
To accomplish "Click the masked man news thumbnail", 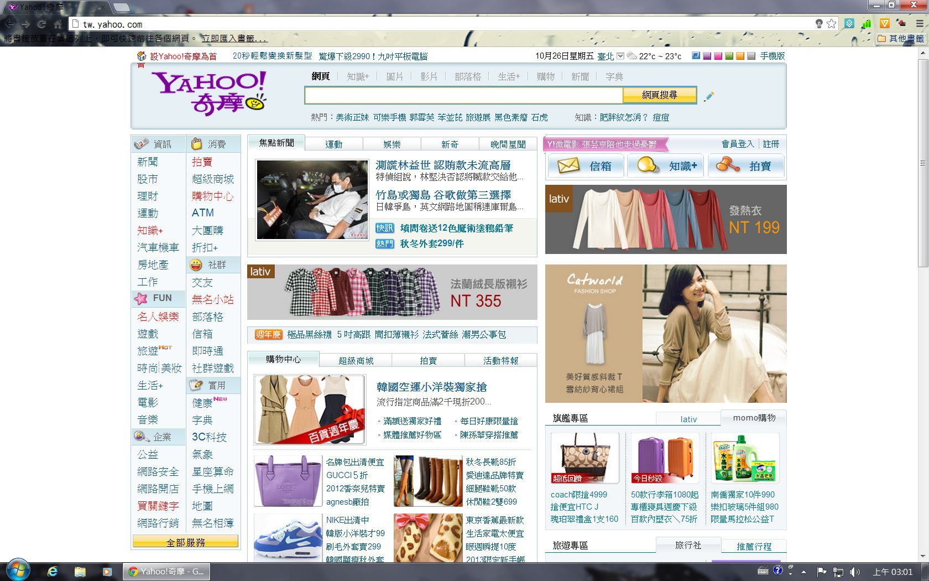I will [x=312, y=200].
